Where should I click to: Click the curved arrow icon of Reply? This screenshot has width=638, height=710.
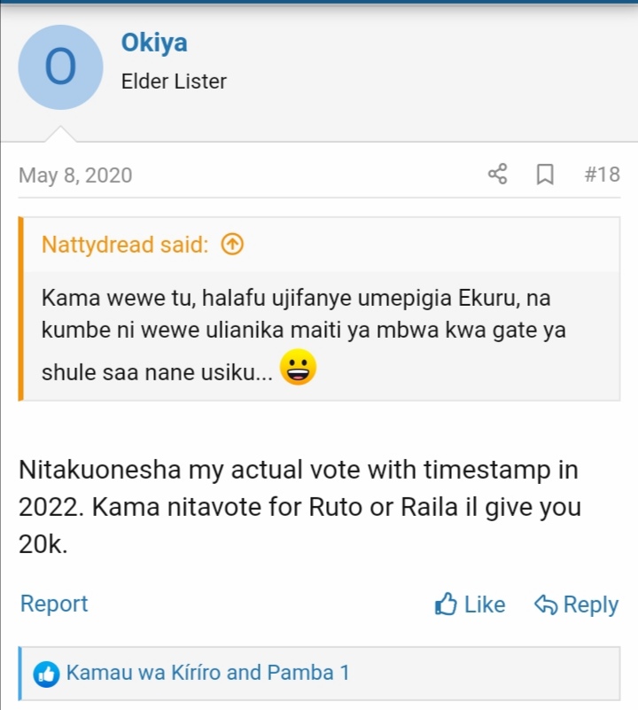(546, 605)
